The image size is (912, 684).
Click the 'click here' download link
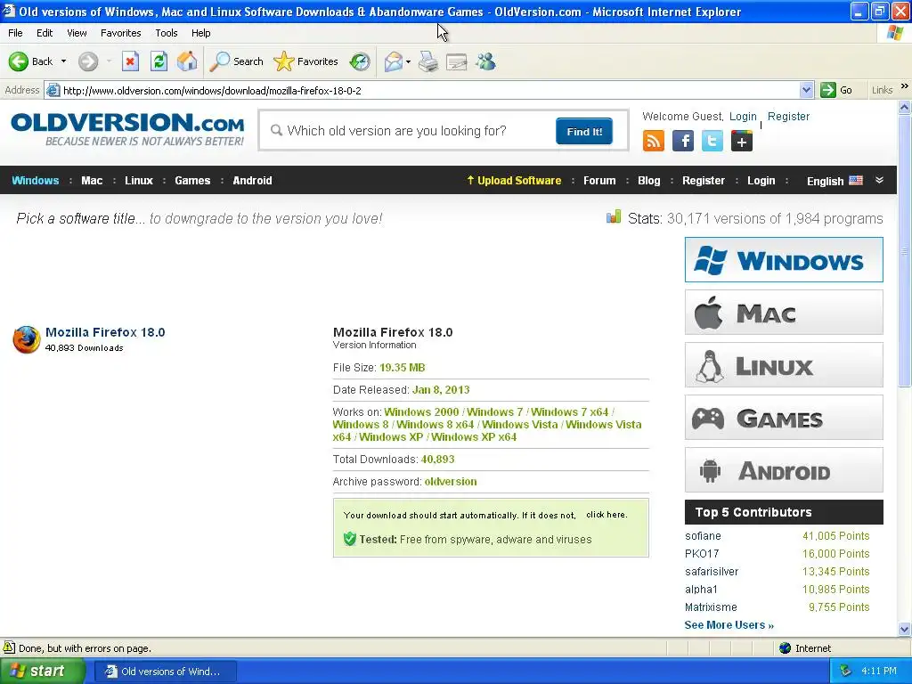pos(607,515)
